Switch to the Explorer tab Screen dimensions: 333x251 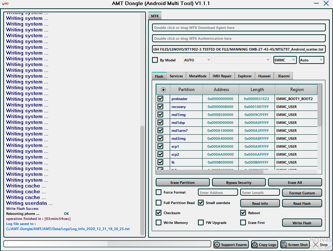(245, 76)
